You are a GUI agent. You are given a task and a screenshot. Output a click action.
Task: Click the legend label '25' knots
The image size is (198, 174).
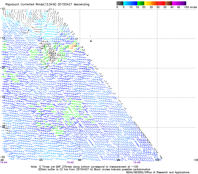point(151,7)
